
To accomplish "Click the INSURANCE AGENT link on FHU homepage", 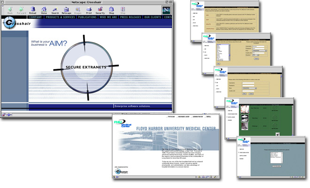I will pyautogui.click(x=184, y=117).
